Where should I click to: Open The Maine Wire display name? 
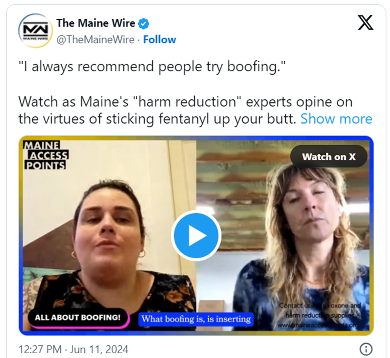[x=96, y=23]
